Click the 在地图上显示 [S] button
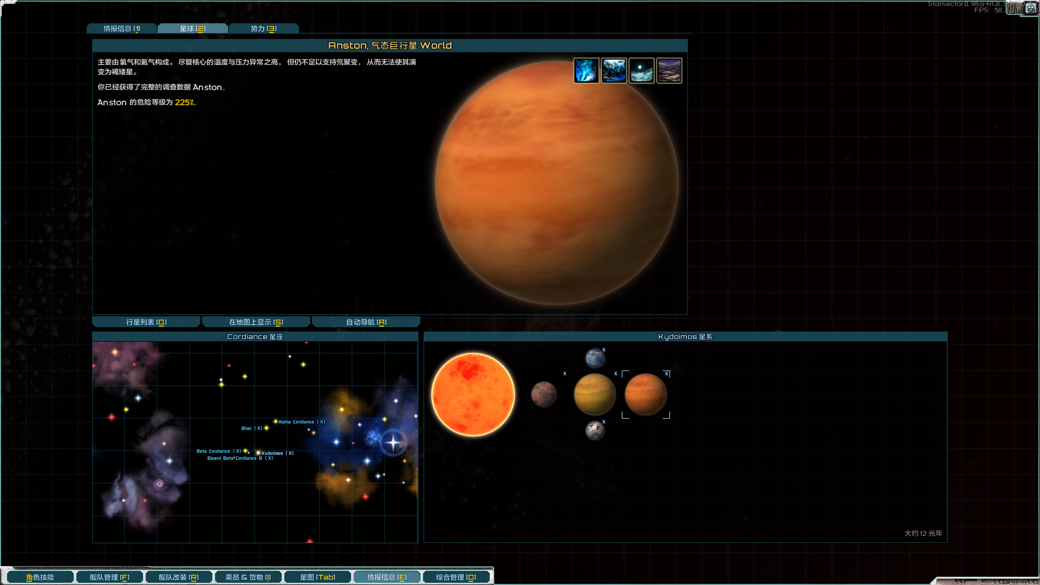The height and width of the screenshot is (585, 1040). coord(256,322)
